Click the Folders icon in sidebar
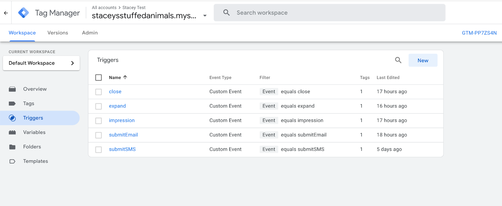Viewport: 502px width, 206px height. tap(12, 147)
